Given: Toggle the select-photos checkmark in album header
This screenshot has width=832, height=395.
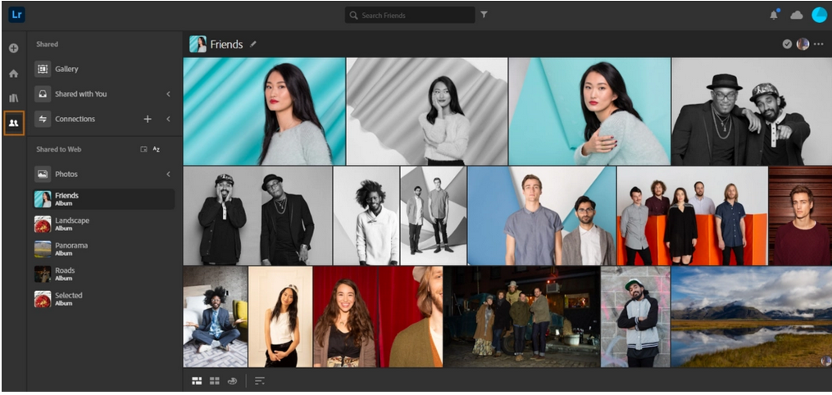Looking at the screenshot, I should click(x=787, y=44).
